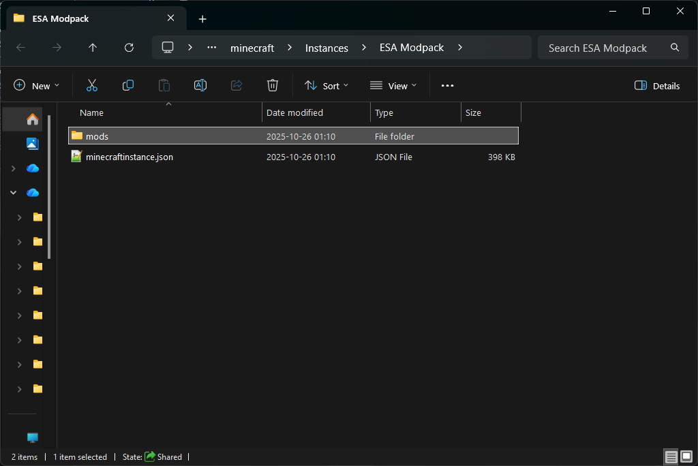
Task: Go up one directory level
Action: (x=93, y=48)
